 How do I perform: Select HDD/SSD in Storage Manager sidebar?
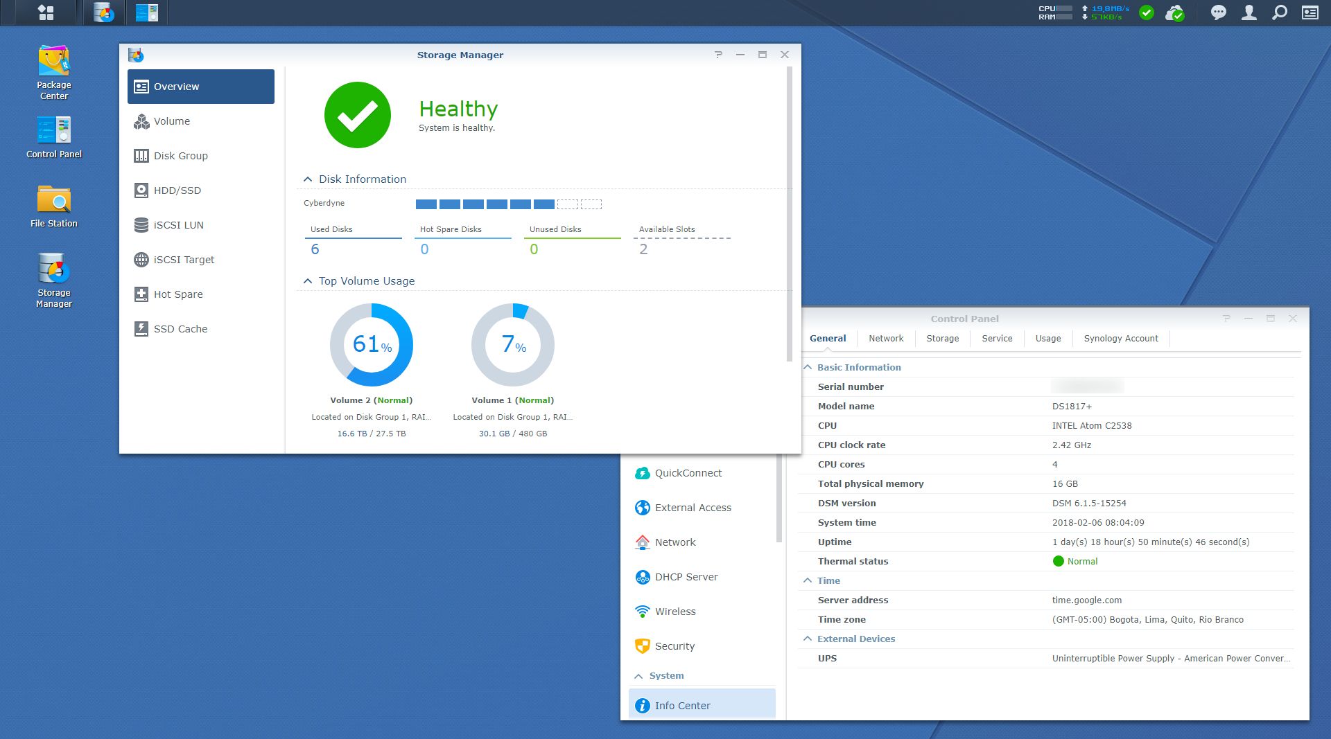click(177, 190)
